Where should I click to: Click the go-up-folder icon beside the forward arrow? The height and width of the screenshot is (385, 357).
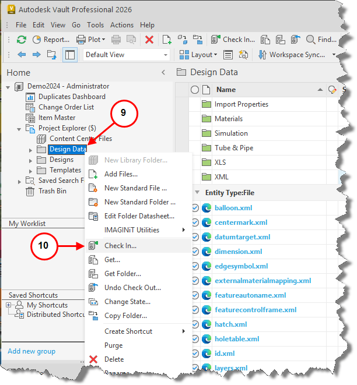[52, 55]
